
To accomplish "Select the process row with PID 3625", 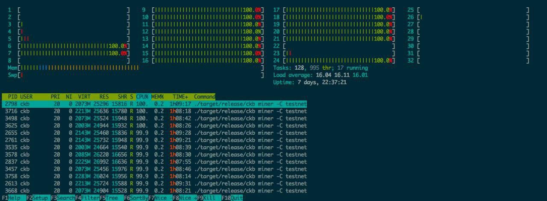I will tap(154, 126).
